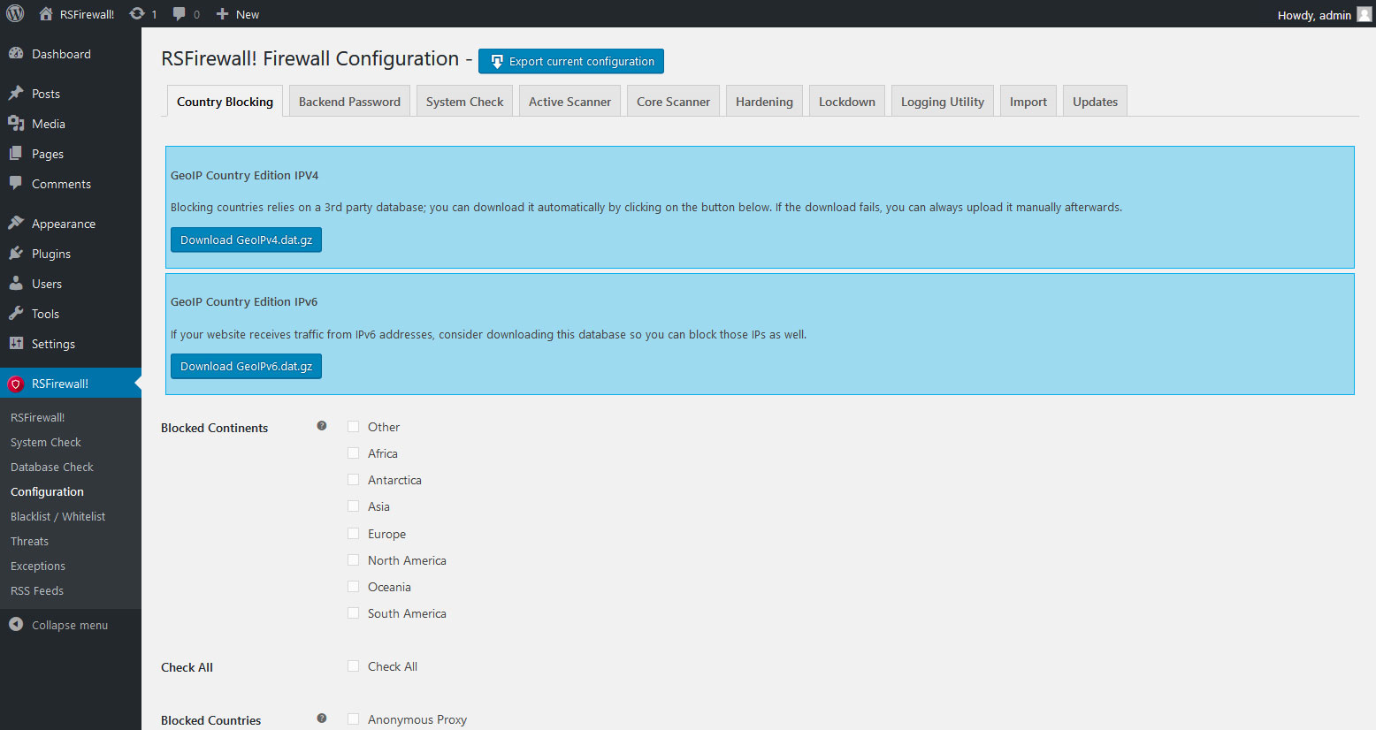This screenshot has width=1376, height=730.
Task: Tick the Oceania checkbox
Action: [354, 587]
